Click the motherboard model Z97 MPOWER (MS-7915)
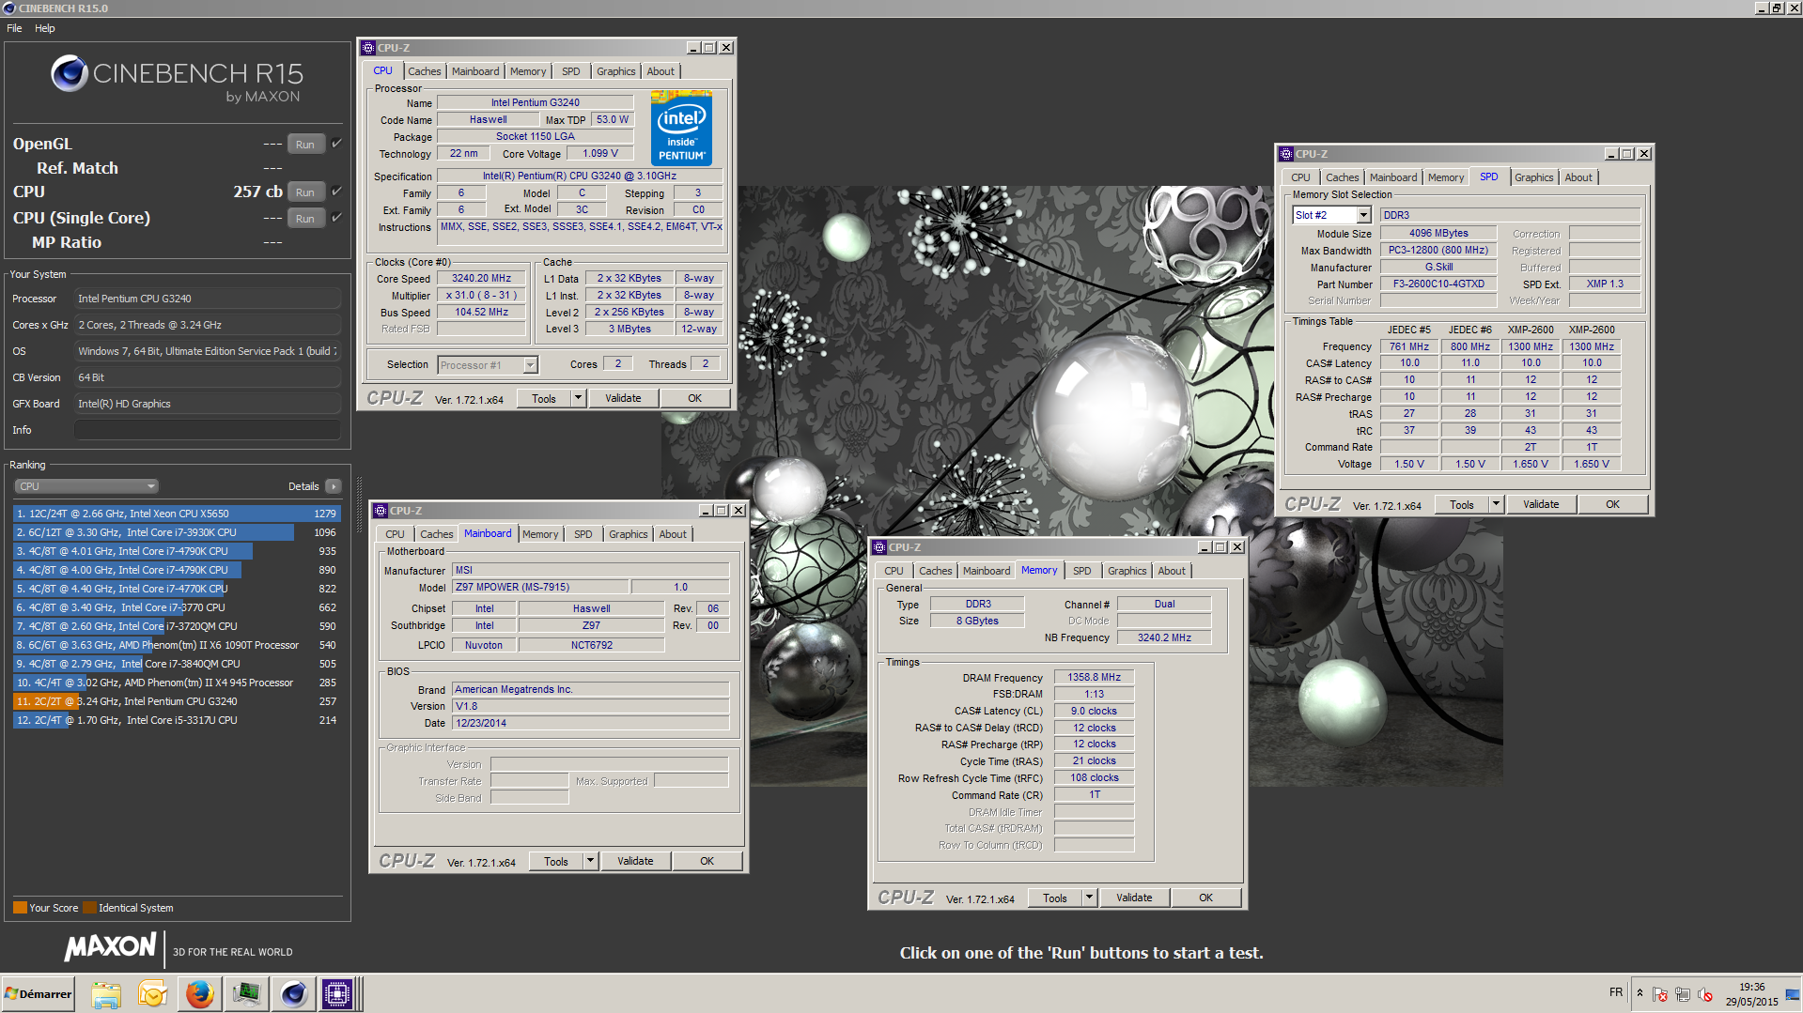Image resolution: width=1803 pixels, height=1013 pixels. pos(540,588)
